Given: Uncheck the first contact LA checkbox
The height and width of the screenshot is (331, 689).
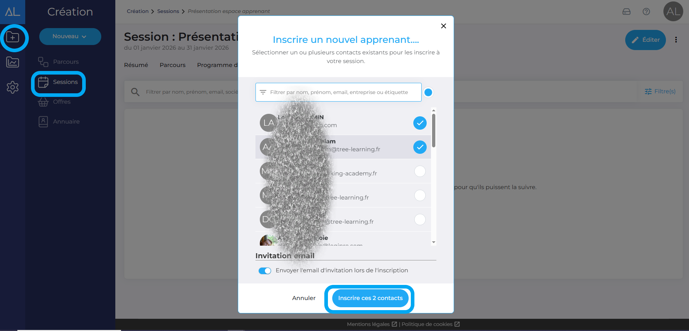Looking at the screenshot, I should pyautogui.click(x=420, y=123).
